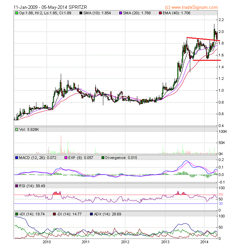Click the 0.4 price axis label
The width and height of the screenshot is (231, 249).
coord(221,126)
